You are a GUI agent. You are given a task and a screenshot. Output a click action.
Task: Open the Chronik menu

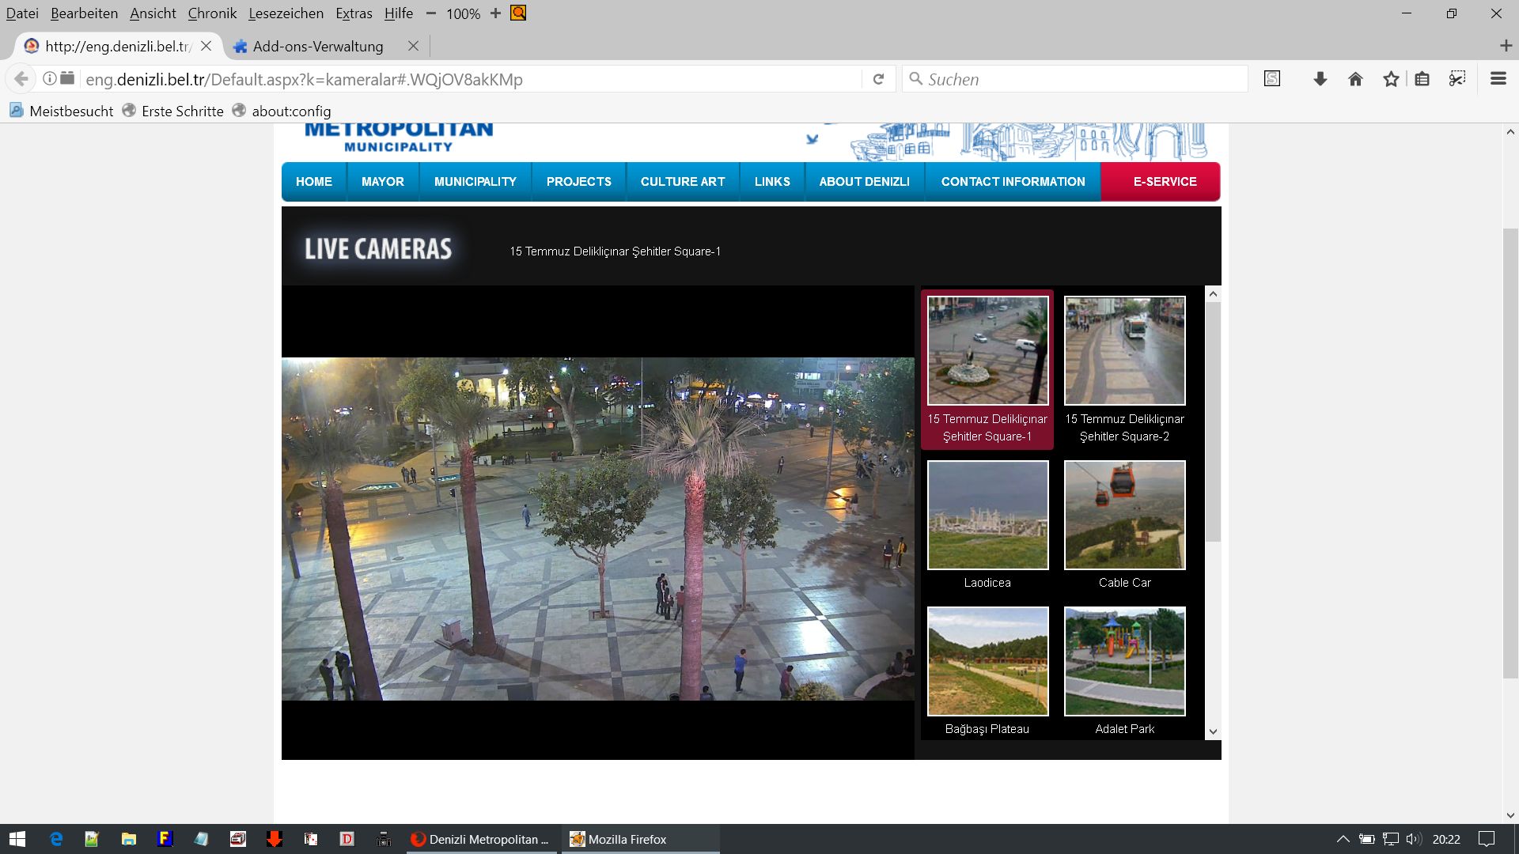pyautogui.click(x=212, y=13)
